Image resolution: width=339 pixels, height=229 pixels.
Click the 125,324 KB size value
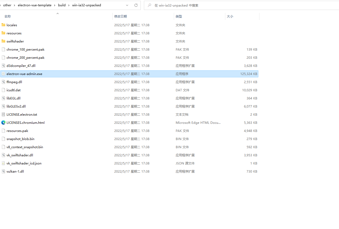click(249, 74)
